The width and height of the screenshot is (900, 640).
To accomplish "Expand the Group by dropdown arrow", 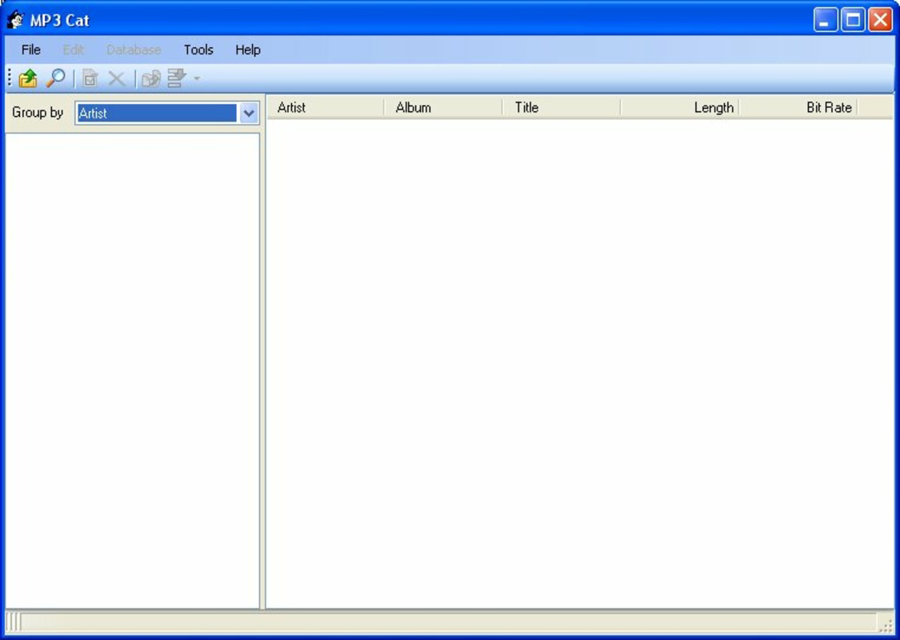I will coord(249,113).
